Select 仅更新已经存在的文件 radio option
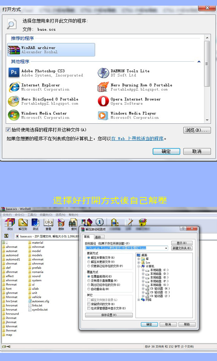This screenshot has height=361, width=217. pyautogui.click(x=89, y=266)
